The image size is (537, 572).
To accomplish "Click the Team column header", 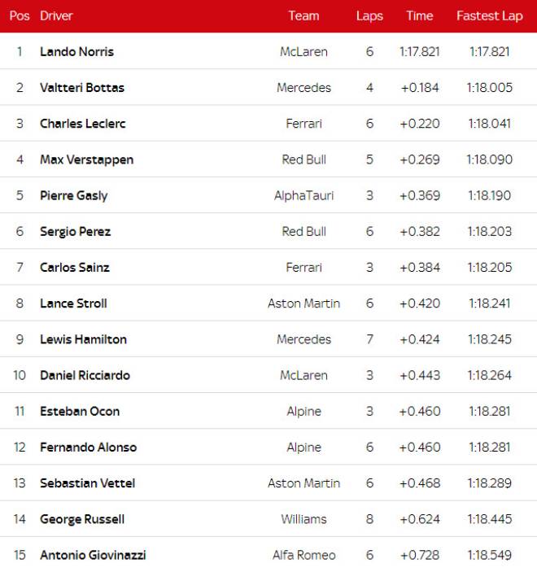I will click(x=303, y=15).
